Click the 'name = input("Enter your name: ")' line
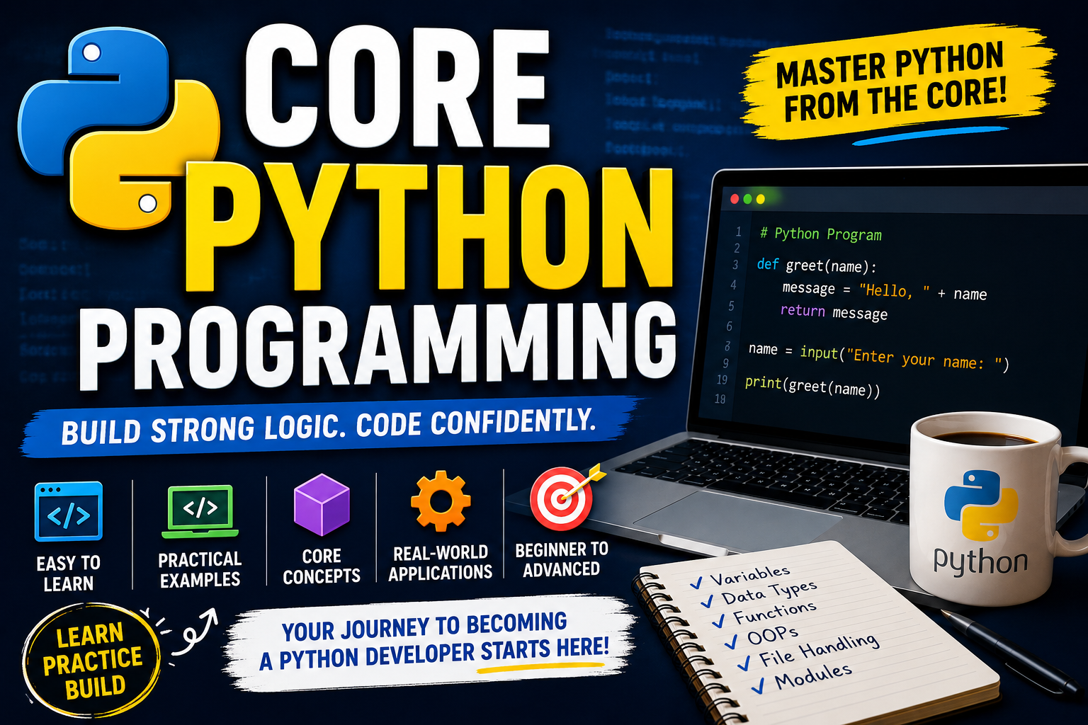The width and height of the screenshot is (1088, 725). point(878,357)
